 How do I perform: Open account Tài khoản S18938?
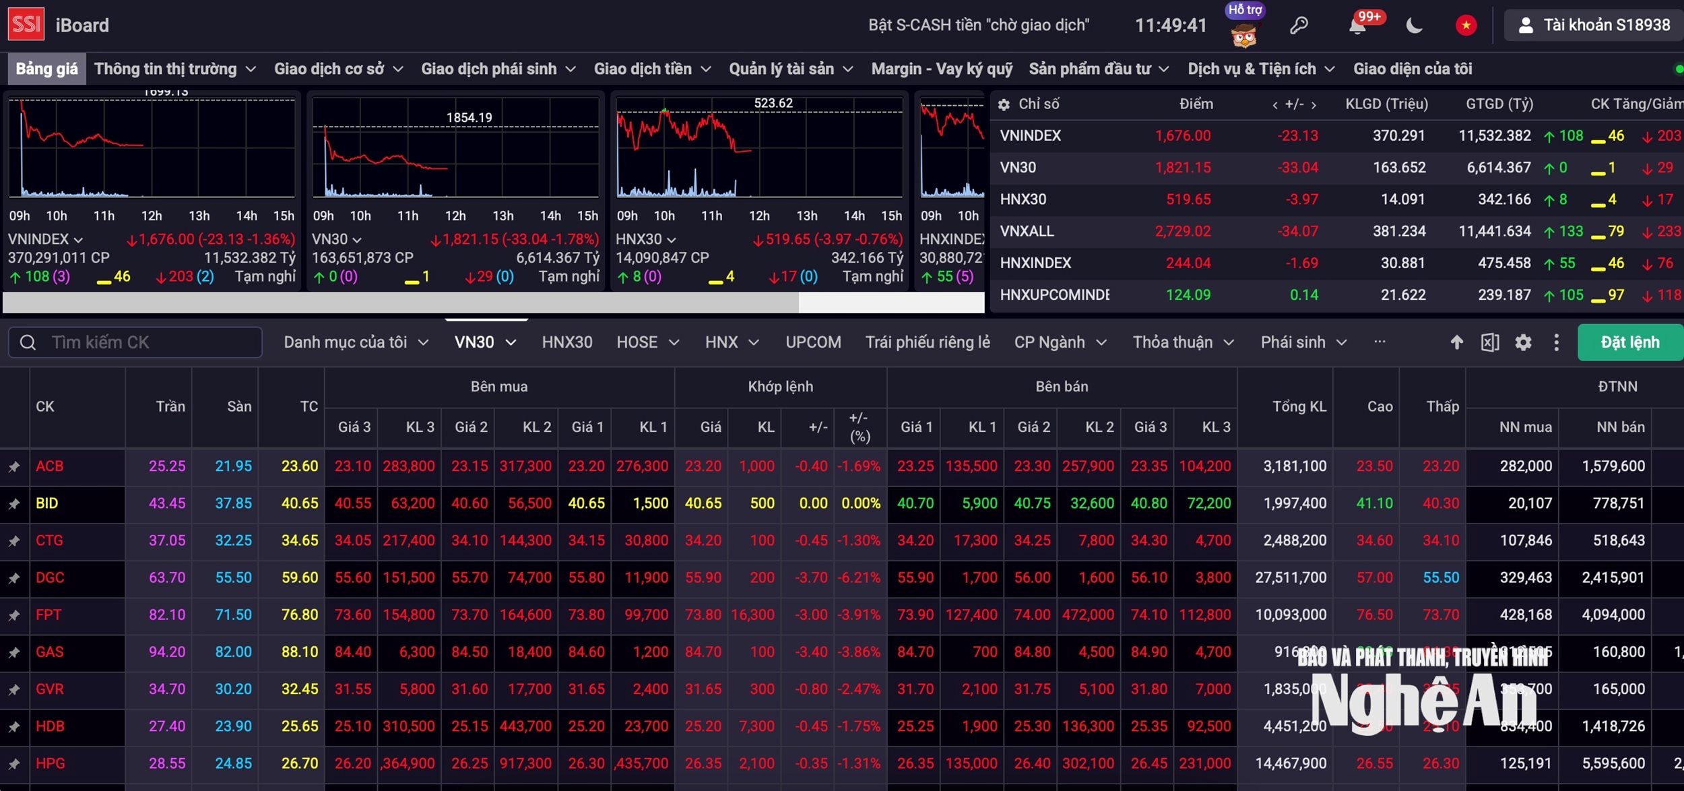(x=1593, y=25)
